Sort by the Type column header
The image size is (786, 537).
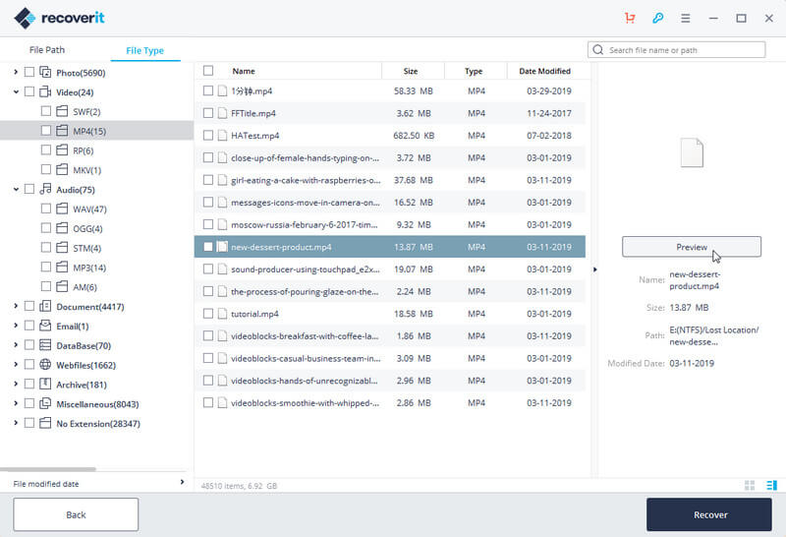[474, 71]
